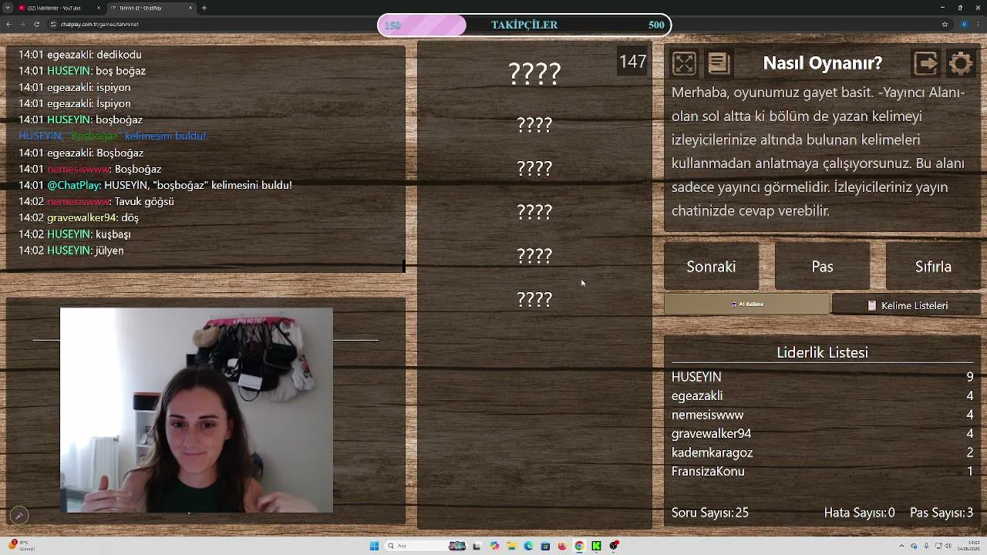Go back in browser history
Image resolution: width=987 pixels, height=555 pixels.
(x=8, y=24)
